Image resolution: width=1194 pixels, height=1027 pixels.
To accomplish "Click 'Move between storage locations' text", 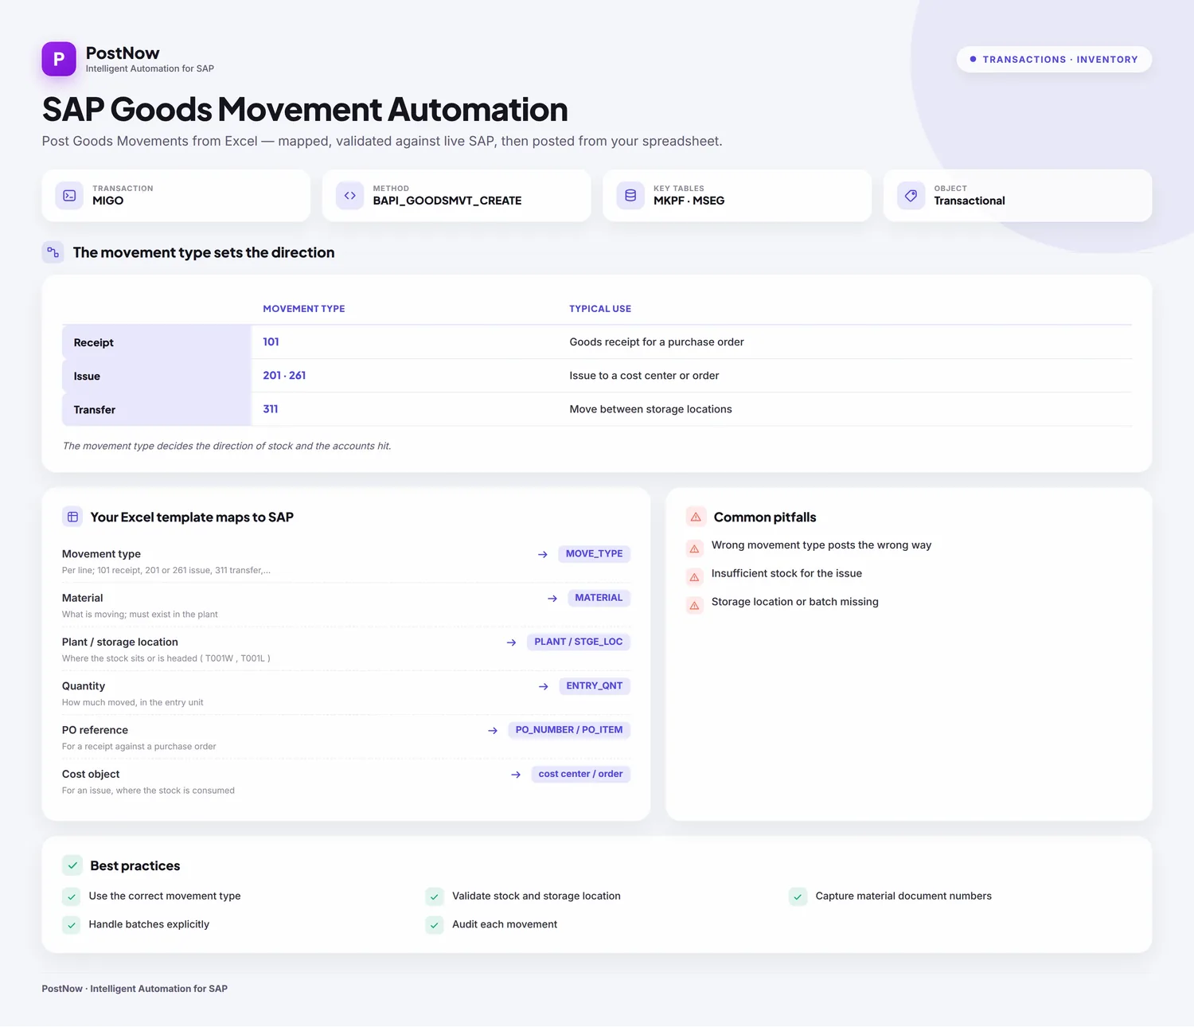I will click(x=650, y=409).
